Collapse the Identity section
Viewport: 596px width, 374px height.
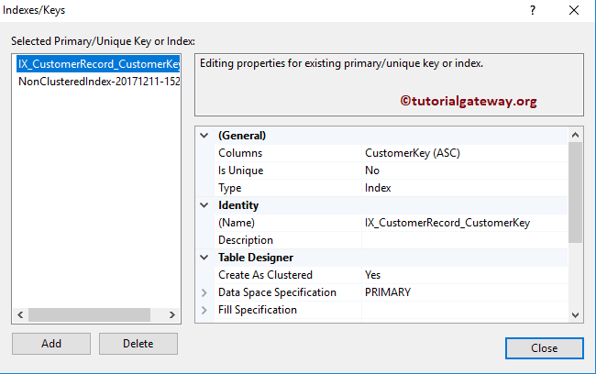[204, 205]
